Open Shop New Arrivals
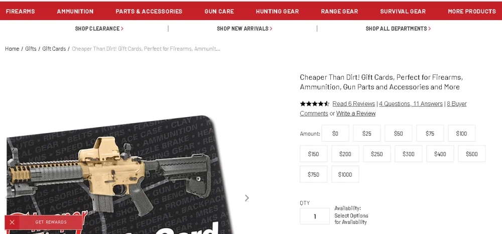 [244, 29]
